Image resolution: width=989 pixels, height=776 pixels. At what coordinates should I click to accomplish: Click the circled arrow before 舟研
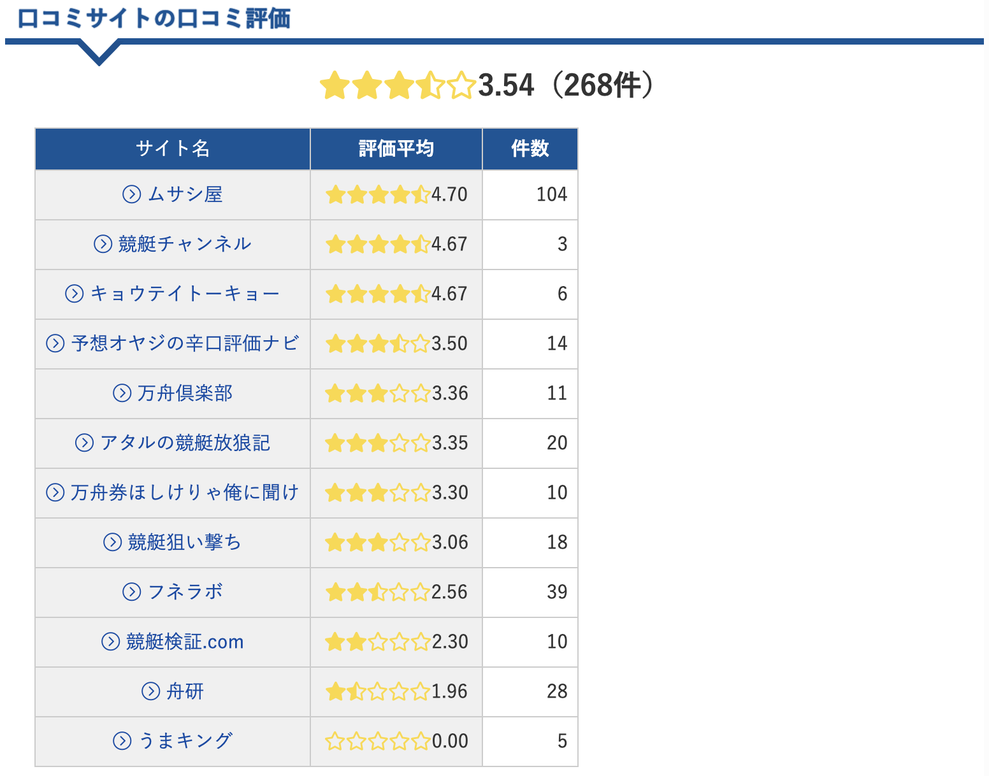click(x=150, y=691)
